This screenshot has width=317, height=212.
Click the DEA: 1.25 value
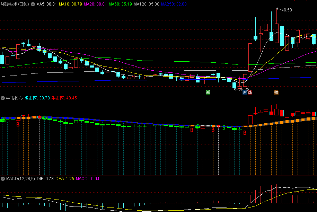tap(65, 179)
